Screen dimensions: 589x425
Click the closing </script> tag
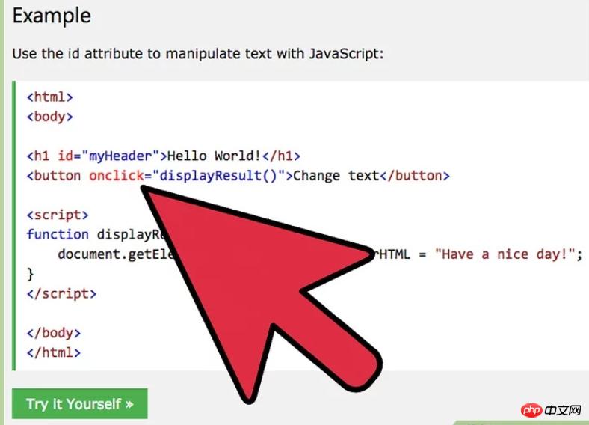[61, 293]
